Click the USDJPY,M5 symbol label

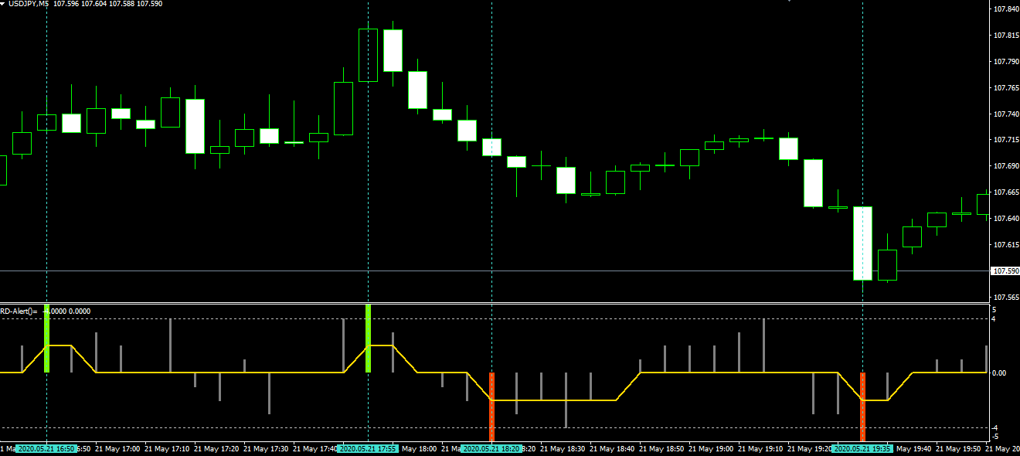click(29, 5)
